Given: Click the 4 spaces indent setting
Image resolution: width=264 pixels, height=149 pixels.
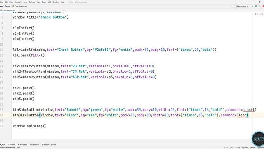Looking at the screenshot, I should [x=245, y=148].
